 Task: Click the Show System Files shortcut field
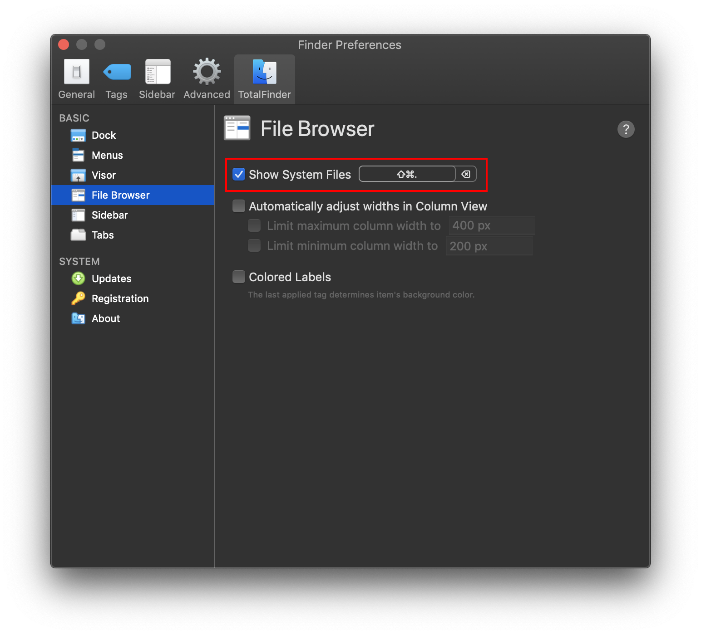(x=406, y=174)
